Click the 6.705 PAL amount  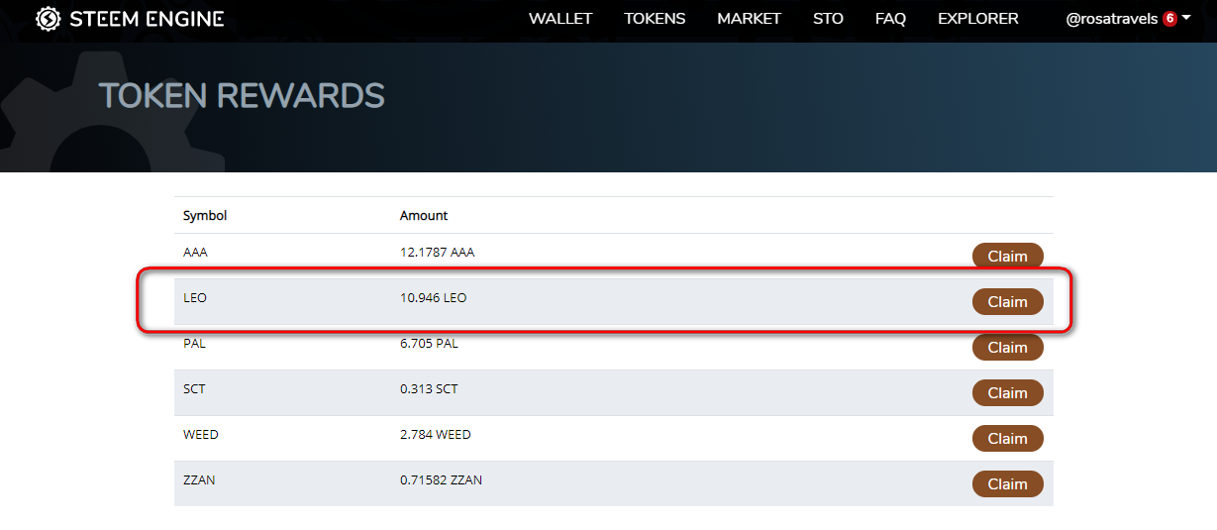(x=429, y=344)
